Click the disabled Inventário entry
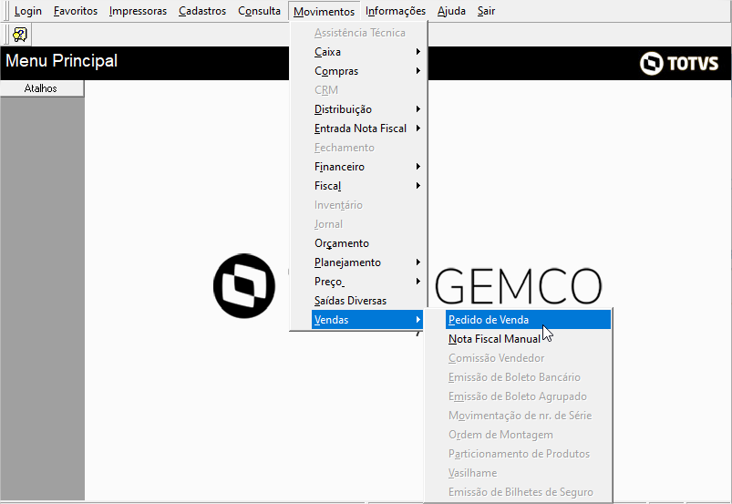Image resolution: width=732 pixels, height=504 pixels. 367,205
